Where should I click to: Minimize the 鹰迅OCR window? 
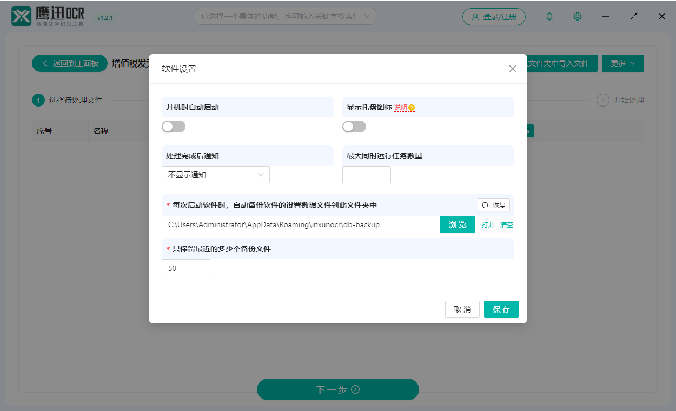click(x=606, y=16)
